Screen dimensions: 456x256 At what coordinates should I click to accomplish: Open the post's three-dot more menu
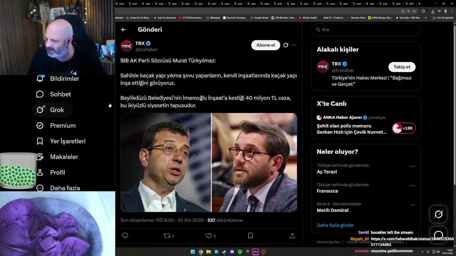click(294, 45)
